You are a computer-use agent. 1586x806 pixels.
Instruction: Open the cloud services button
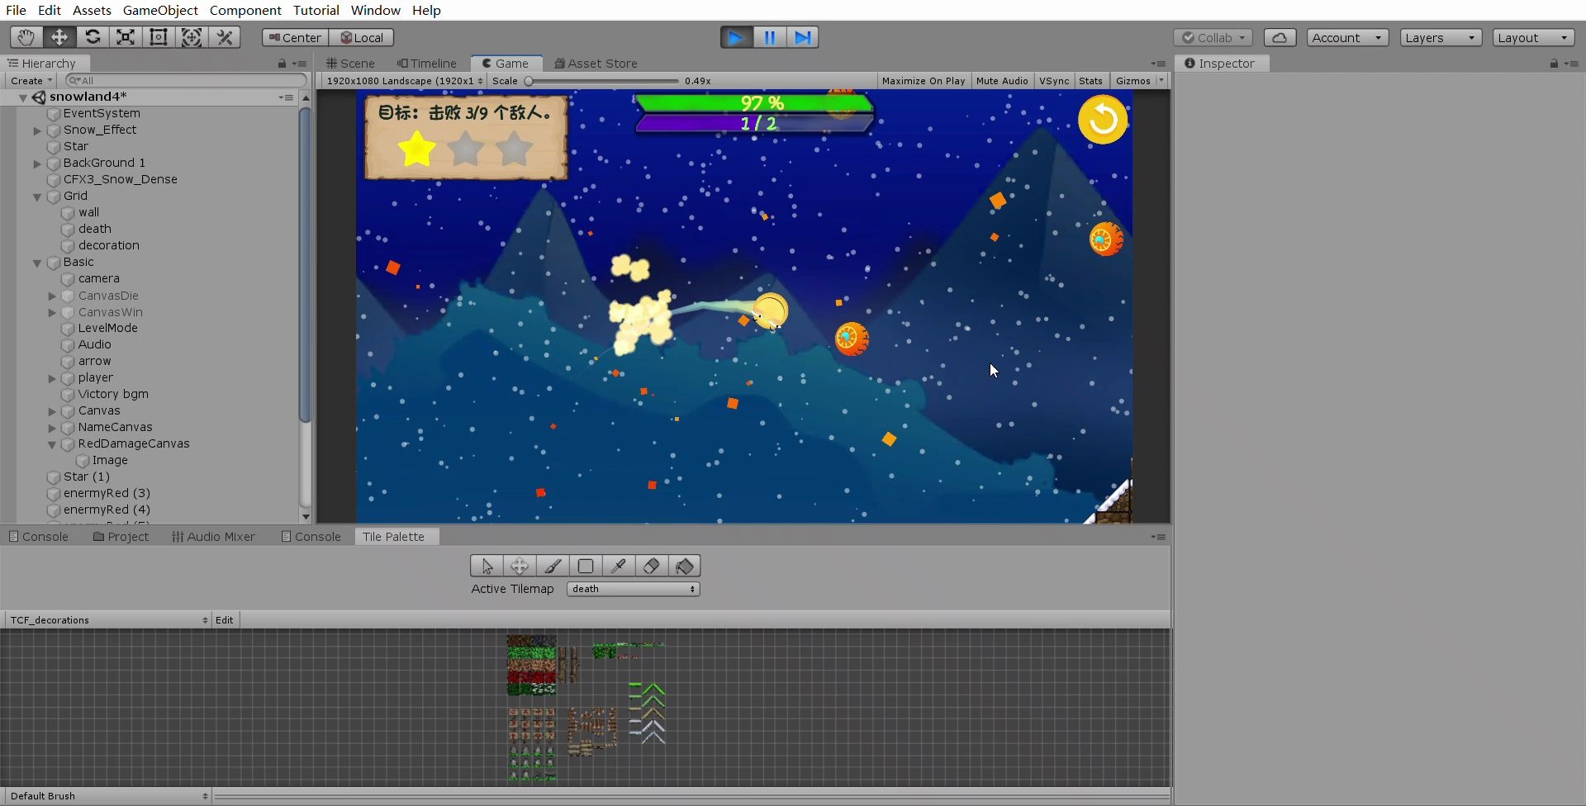pyautogui.click(x=1280, y=38)
